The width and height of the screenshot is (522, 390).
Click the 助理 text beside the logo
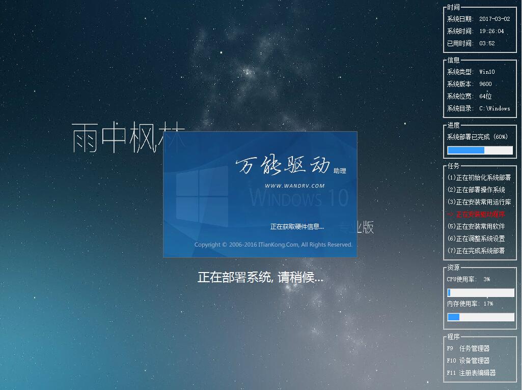coord(340,171)
